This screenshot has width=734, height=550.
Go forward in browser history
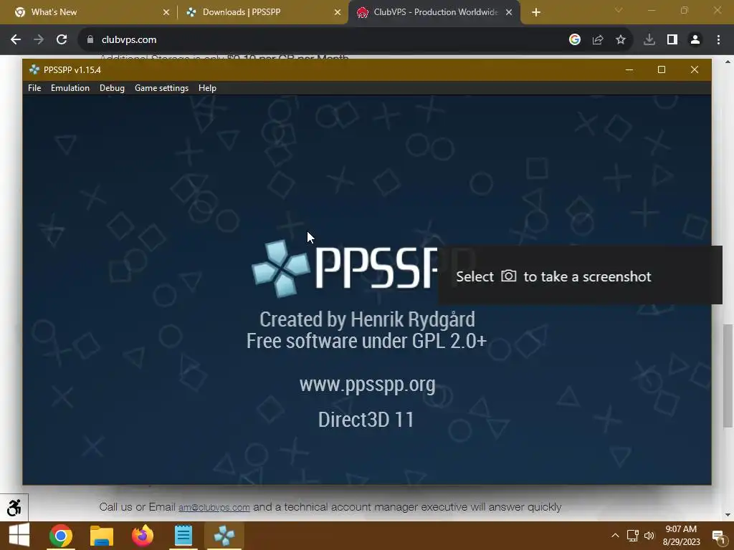click(x=39, y=40)
